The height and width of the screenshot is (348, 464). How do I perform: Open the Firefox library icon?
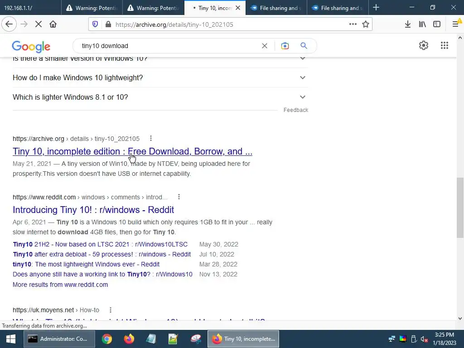pos(422,24)
